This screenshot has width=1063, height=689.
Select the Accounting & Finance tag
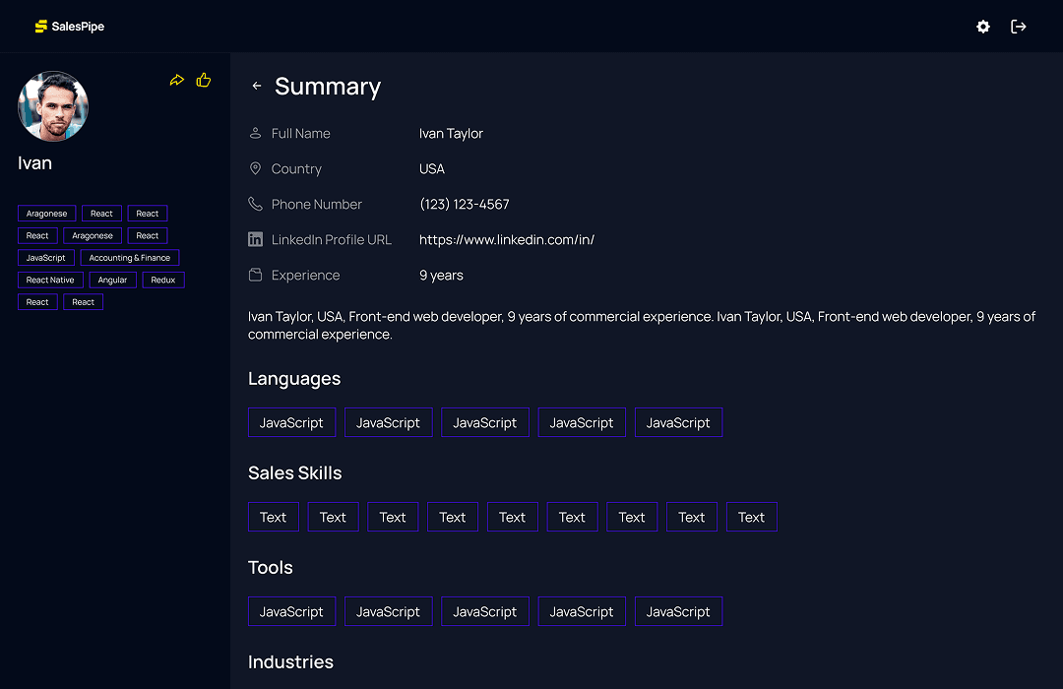[129, 257]
